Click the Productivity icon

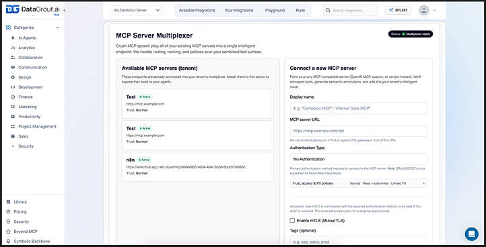coord(13,117)
